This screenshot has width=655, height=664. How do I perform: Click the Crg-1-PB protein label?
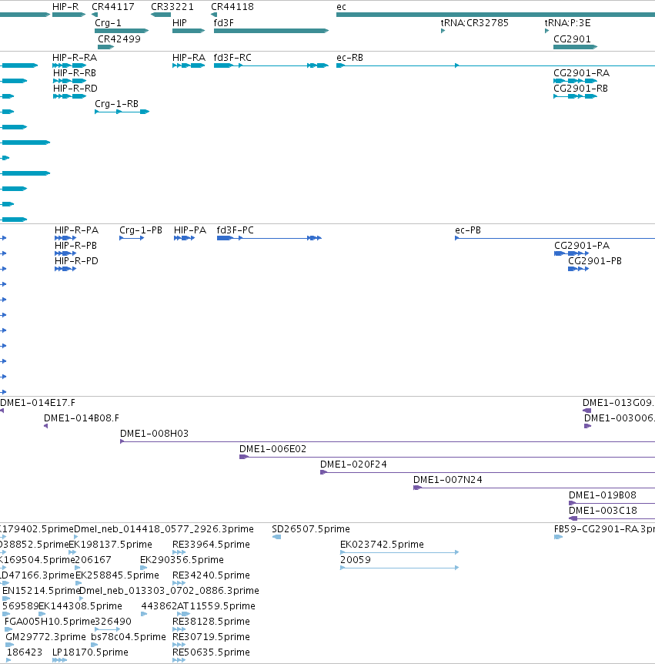(x=141, y=230)
